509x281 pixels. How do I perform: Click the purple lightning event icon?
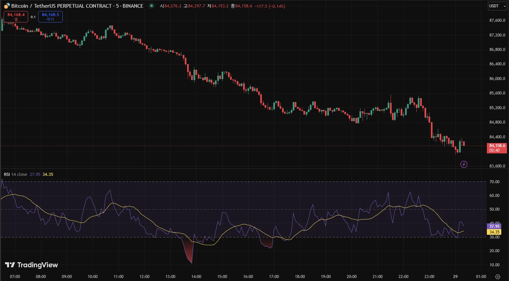464,164
